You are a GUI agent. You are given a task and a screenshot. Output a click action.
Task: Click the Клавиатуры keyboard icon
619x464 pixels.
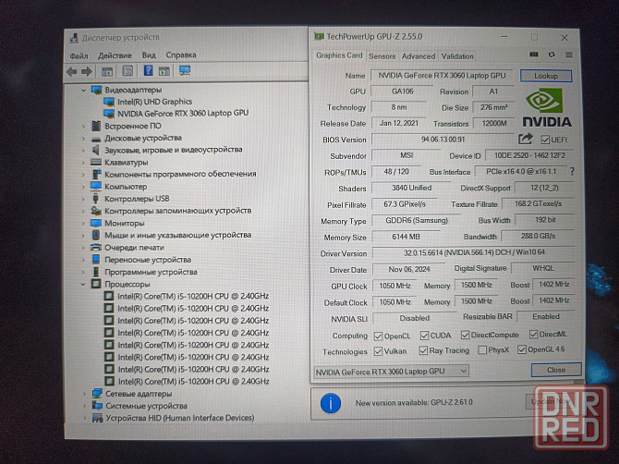click(96, 162)
